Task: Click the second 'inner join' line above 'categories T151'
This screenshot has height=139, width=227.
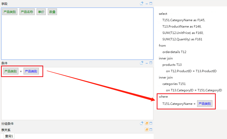Action: click(x=166, y=78)
